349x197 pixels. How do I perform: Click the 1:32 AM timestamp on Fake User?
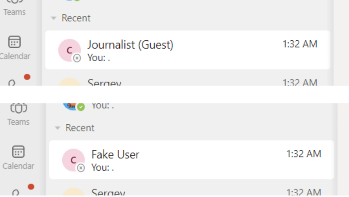(304, 154)
